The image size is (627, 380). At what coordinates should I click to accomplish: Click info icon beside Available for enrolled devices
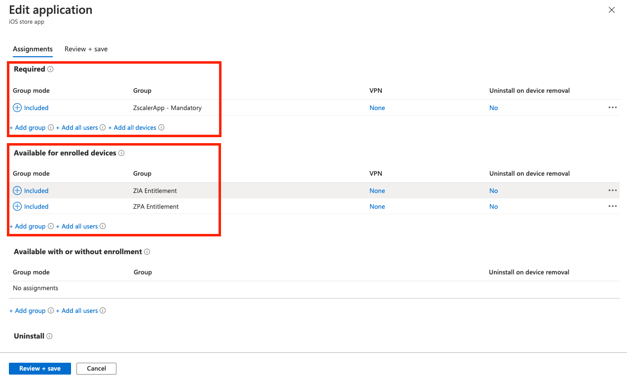pyautogui.click(x=121, y=153)
